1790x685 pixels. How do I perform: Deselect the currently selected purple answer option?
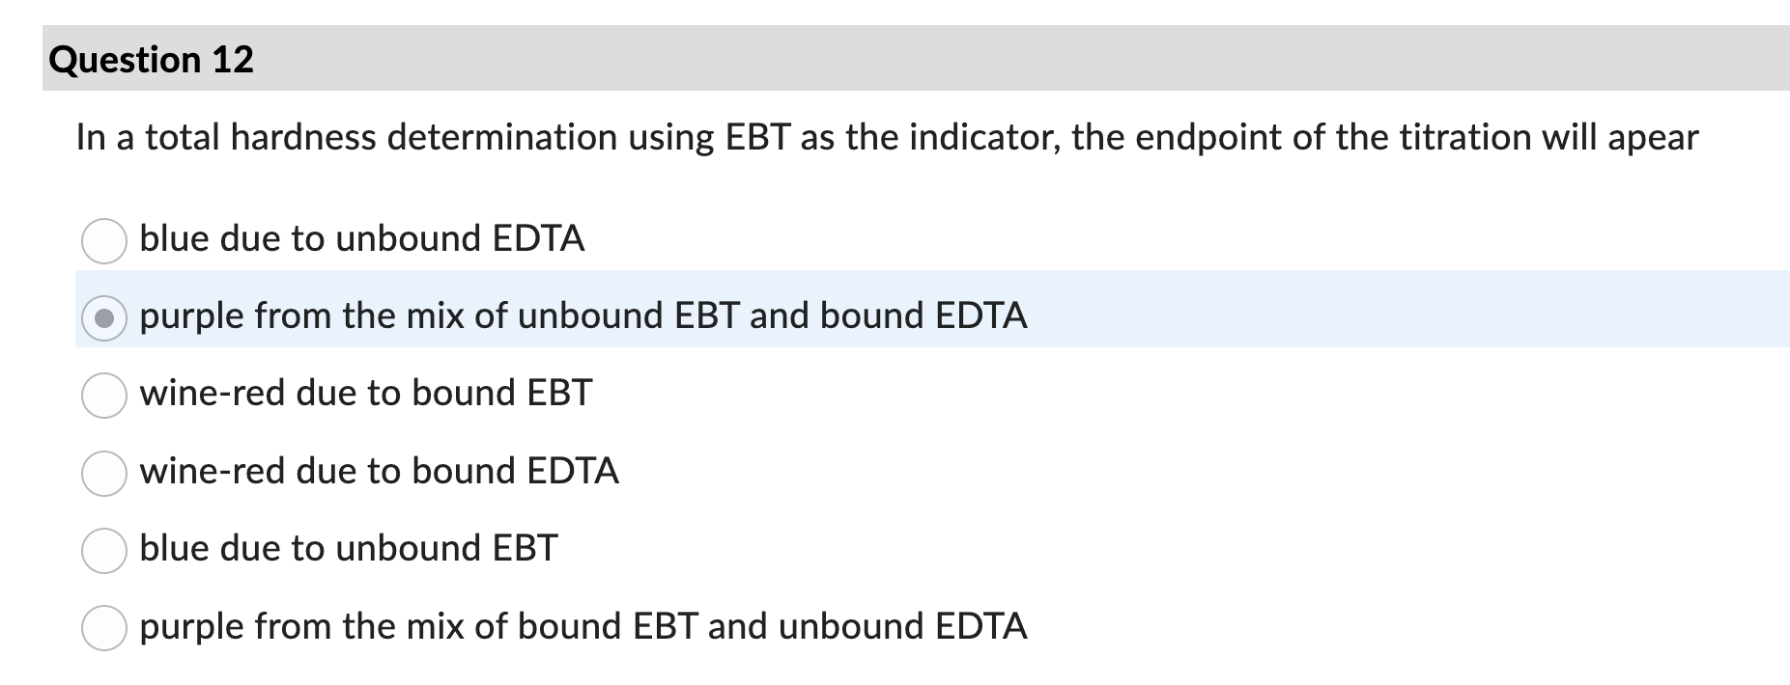pyautogui.click(x=104, y=315)
